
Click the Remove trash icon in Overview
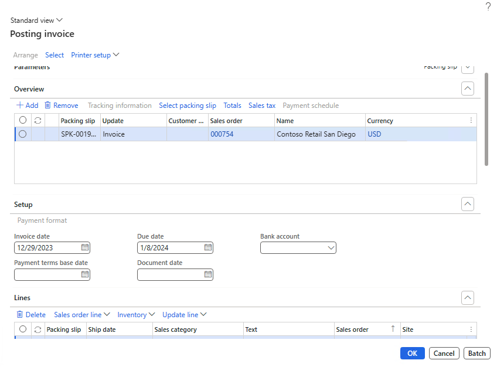coord(47,105)
